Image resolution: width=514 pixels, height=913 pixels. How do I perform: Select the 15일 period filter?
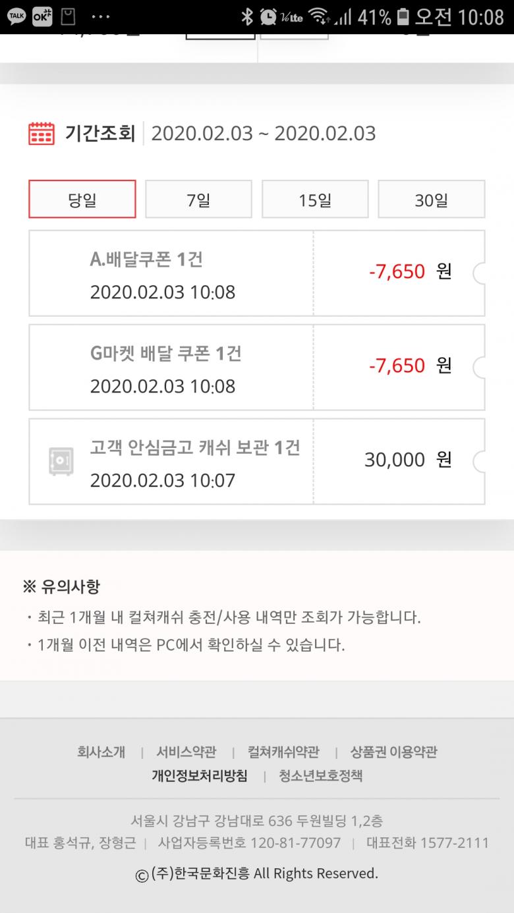[x=315, y=200]
